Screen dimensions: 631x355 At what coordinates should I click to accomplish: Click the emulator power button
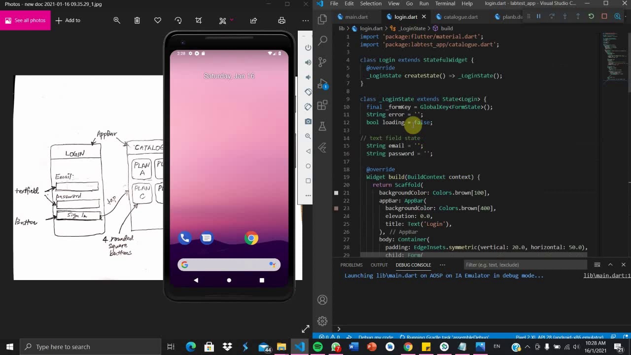click(x=308, y=47)
